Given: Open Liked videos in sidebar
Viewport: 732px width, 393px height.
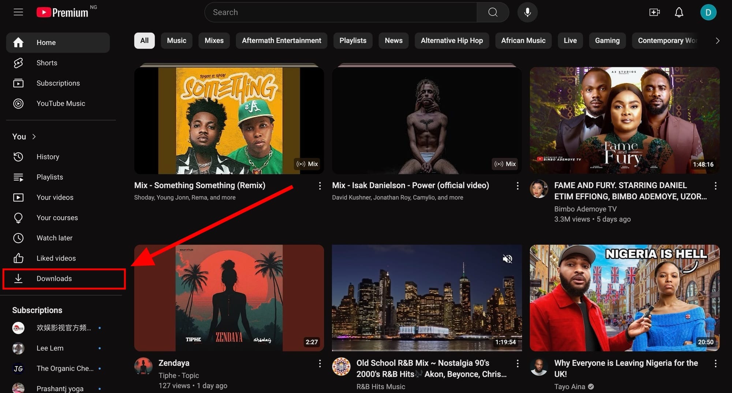Looking at the screenshot, I should coord(58,258).
